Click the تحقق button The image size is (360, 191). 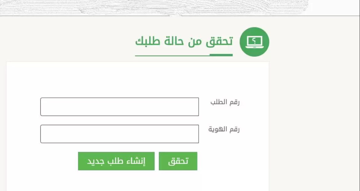pyautogui.click(x=178, y=161)
